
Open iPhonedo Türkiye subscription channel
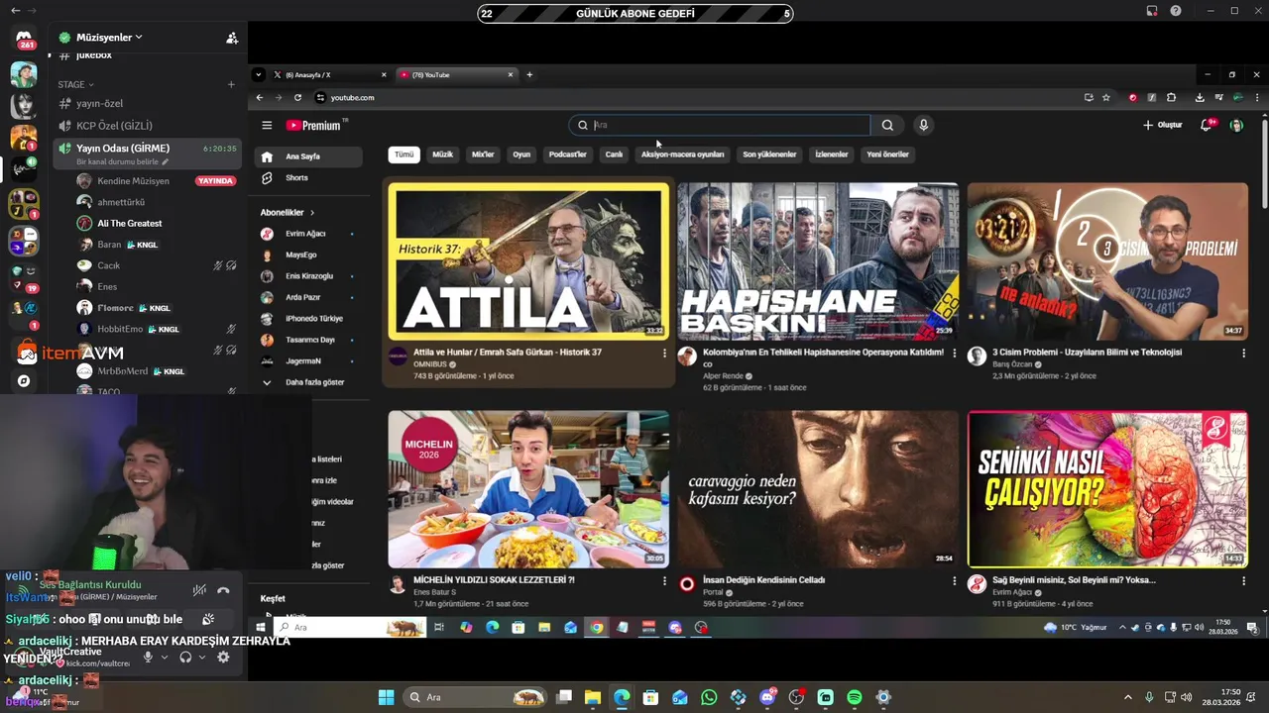[x=307, y=319]
